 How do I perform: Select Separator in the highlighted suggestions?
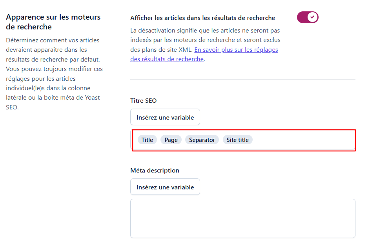pyautogui.click(x=202, y=140)
